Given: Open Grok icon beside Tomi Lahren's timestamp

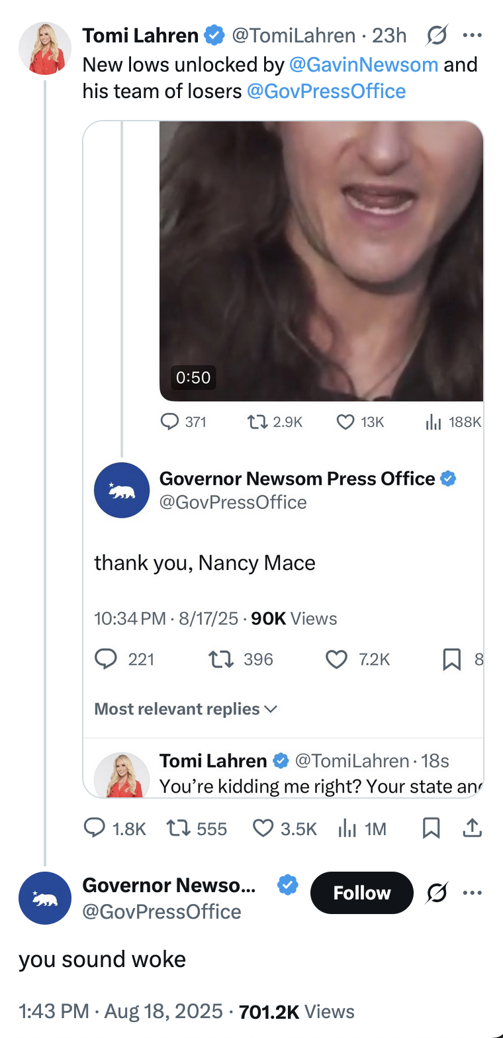Looking at the screenshot, I should [435, 35].
